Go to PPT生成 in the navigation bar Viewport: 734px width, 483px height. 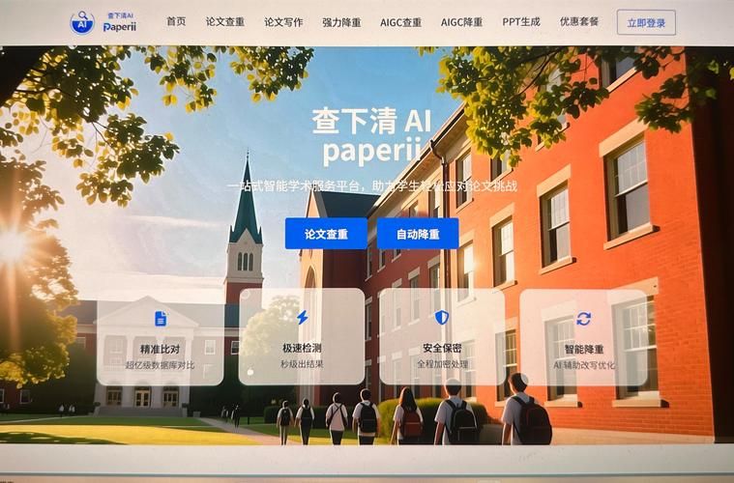pyautogui.click(x=521, y=22)
